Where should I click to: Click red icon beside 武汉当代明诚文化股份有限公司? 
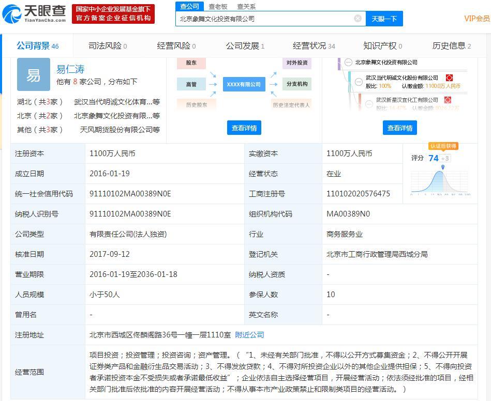coord(449,78)
